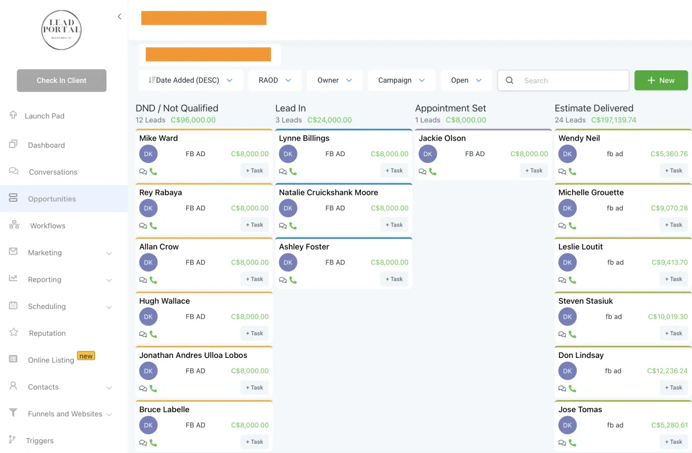
Task: Click the phone icon on Lynne Billings' card
Action: point(293,172)
